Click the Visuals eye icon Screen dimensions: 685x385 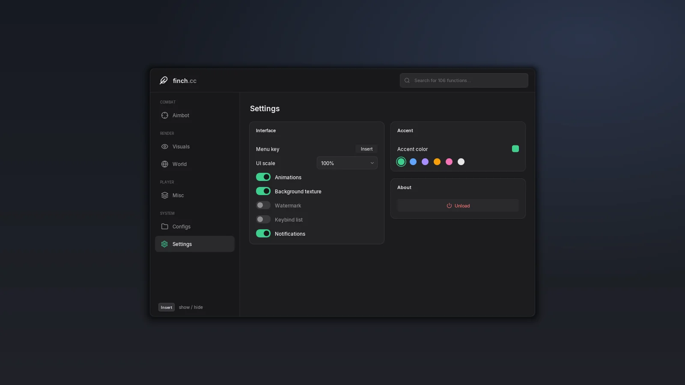coord(164,147)
